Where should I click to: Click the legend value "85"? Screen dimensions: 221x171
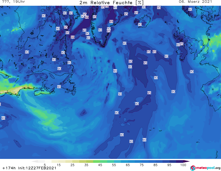(155, 165)
